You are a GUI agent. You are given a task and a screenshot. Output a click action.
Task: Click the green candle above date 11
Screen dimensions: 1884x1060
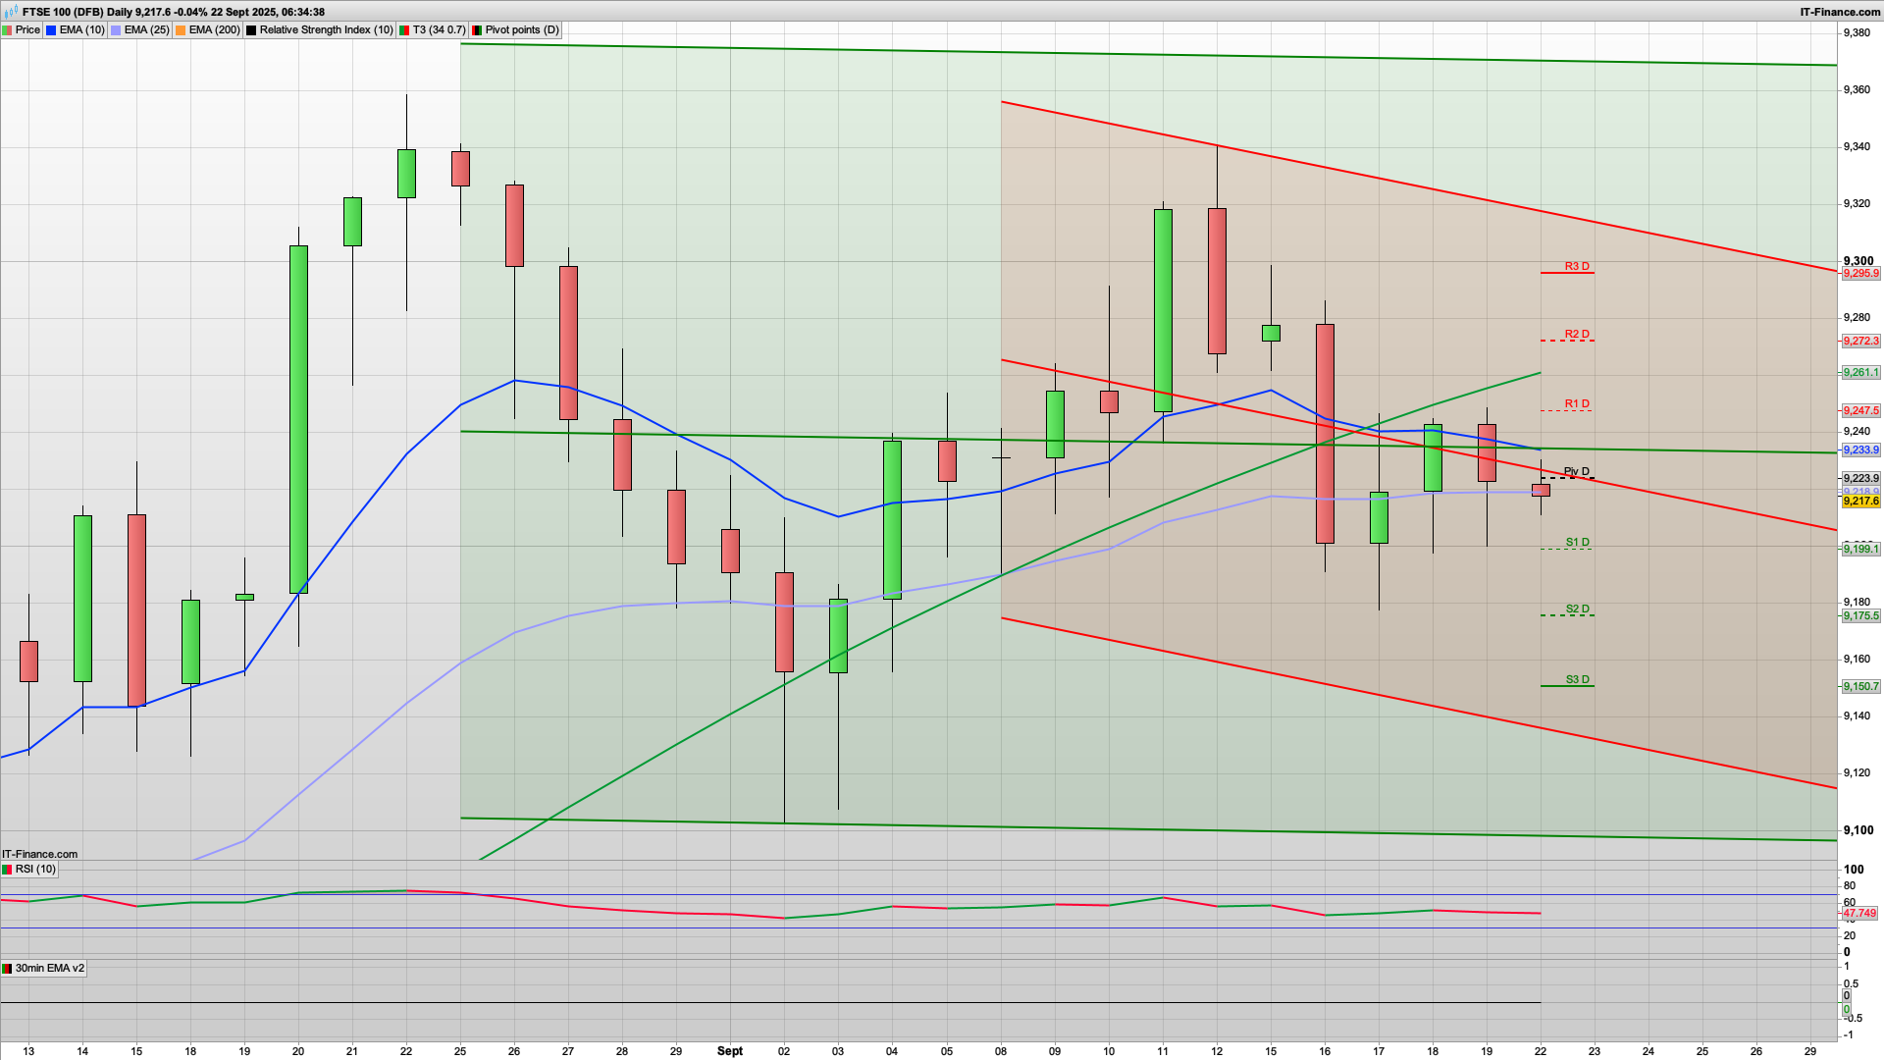tap(1163, 310)
